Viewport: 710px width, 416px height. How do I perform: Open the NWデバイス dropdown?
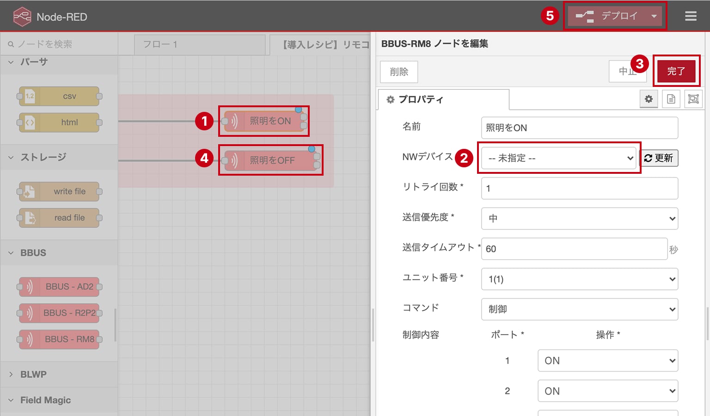coord(559,158)
